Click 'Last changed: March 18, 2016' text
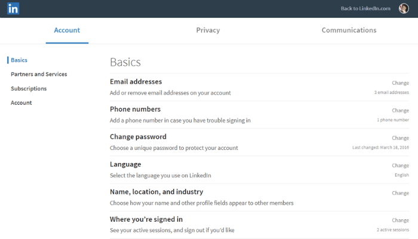 [x=380, y=147]
